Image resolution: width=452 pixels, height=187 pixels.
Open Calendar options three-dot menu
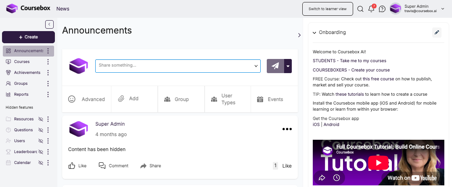[x=48, y=163]
